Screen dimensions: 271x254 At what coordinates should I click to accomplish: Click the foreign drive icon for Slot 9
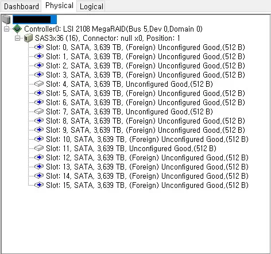(x=39, y=130)
